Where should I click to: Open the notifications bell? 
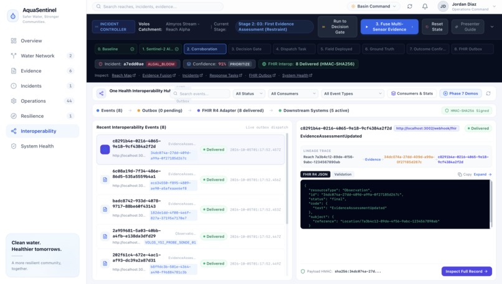(x=425, y=6)
